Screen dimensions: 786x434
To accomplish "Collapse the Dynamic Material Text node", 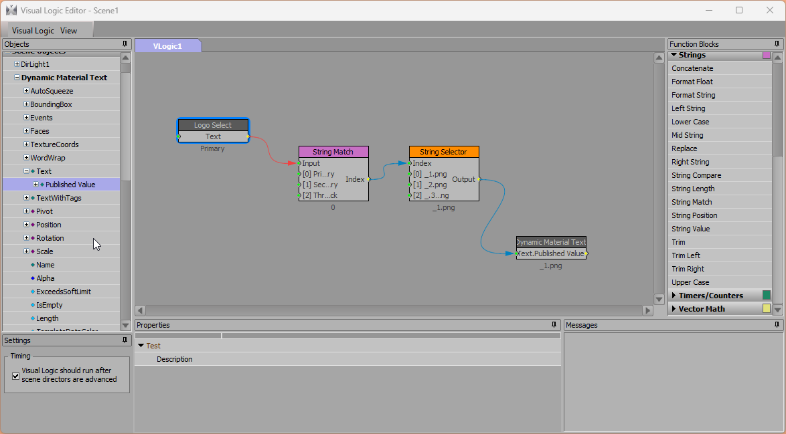I will click(17, 78).
